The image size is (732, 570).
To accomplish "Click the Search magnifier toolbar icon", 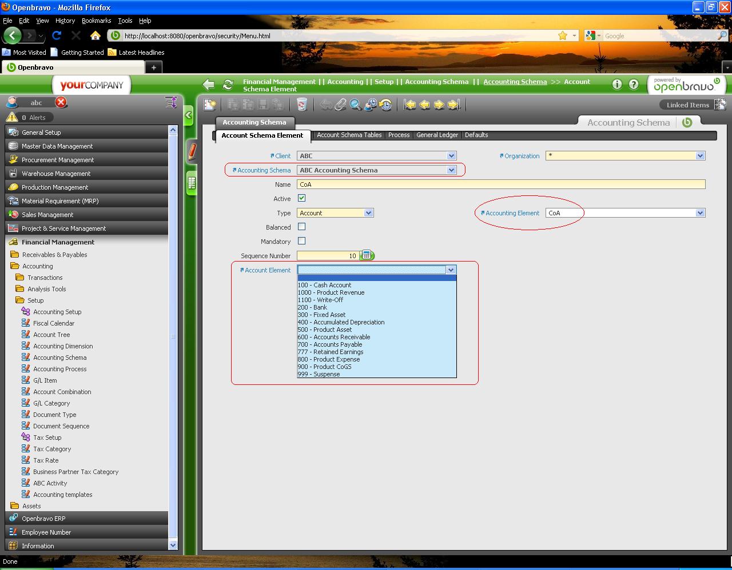I will pos(356,105).
